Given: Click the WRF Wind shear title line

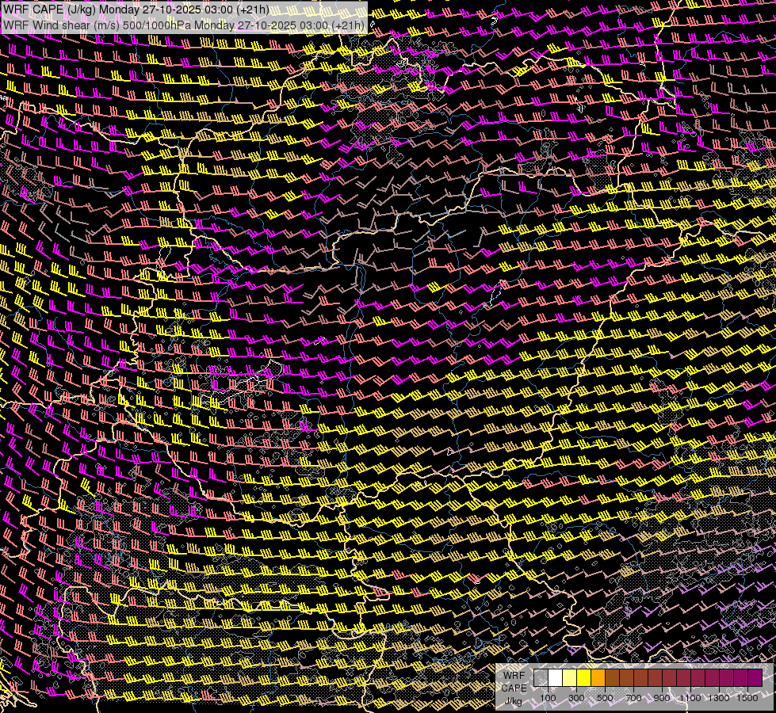Looking at the screenshot, I should (x=184, y=25).
